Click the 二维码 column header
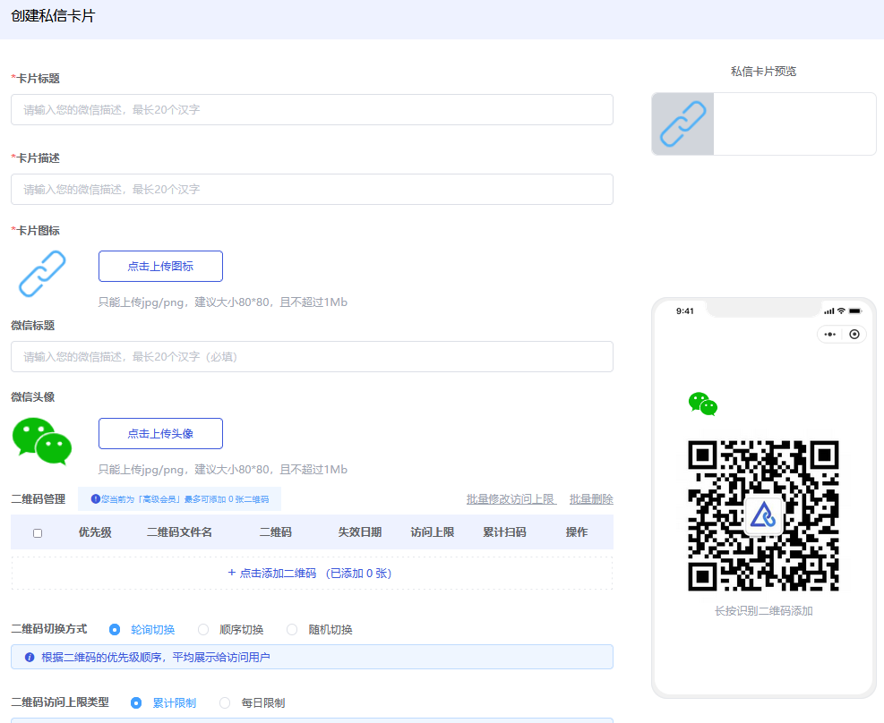The width and height of the screenshot is (884, 723). pos(276,532)
